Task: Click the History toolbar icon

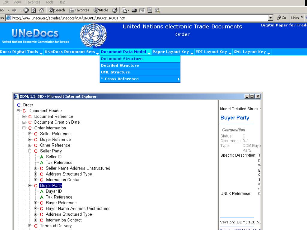Action: (x=115, y=10)
